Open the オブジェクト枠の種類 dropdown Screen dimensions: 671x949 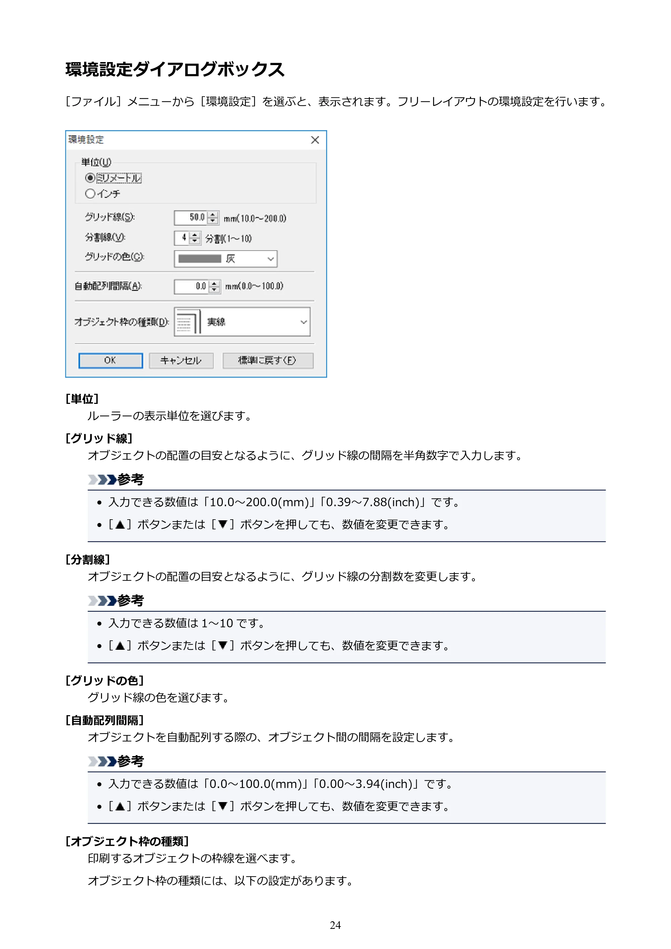pyautogui.click(x=242, y=322)
